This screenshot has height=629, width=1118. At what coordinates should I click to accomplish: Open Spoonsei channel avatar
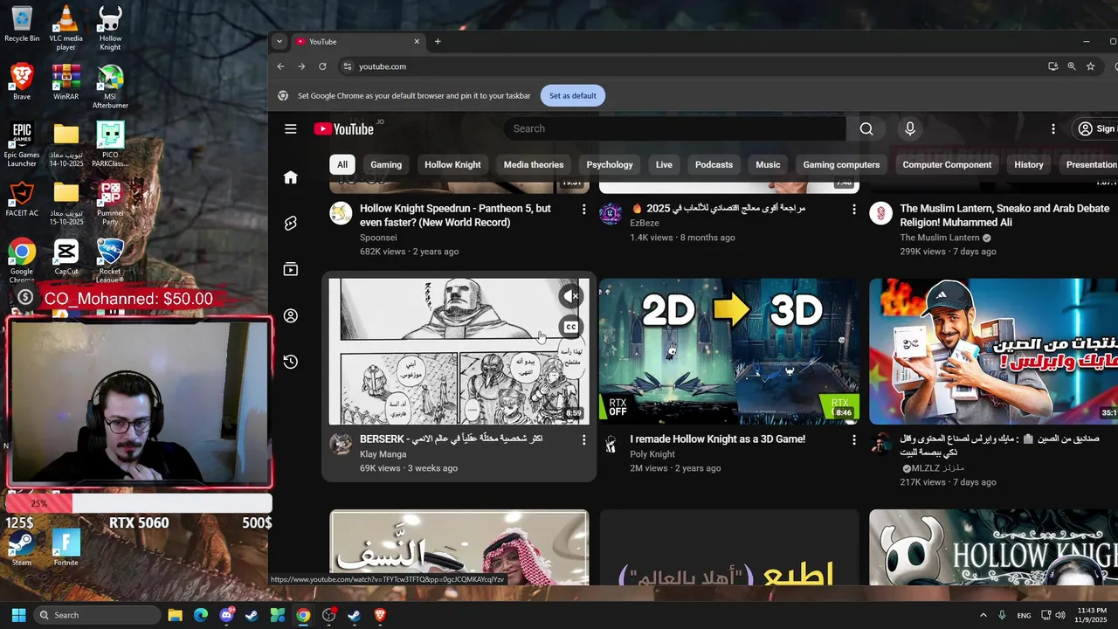click(x=341, y=213)
